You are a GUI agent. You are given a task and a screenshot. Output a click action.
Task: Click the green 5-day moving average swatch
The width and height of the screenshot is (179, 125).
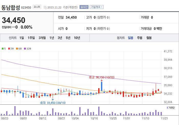point(3,49)
